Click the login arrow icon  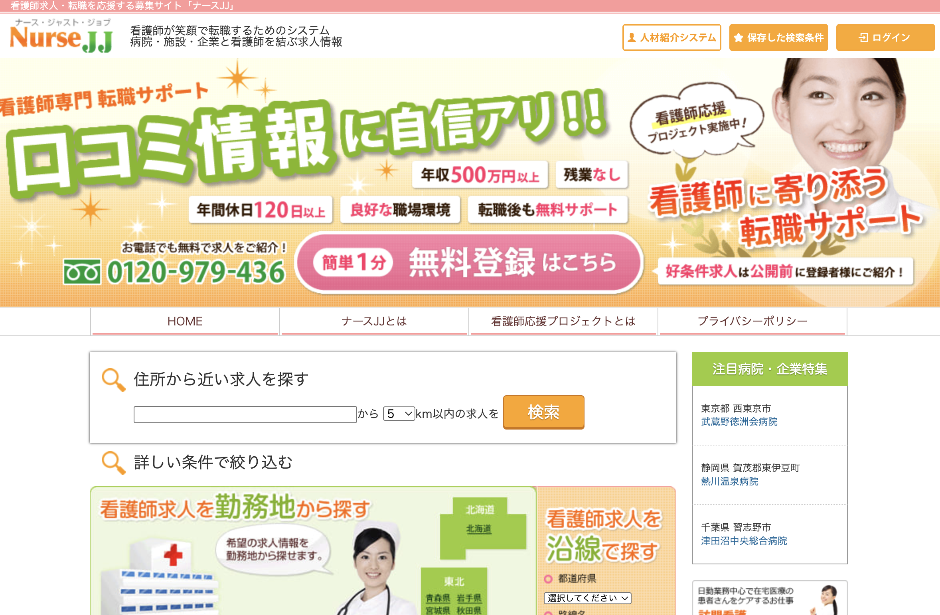[864, 37]
